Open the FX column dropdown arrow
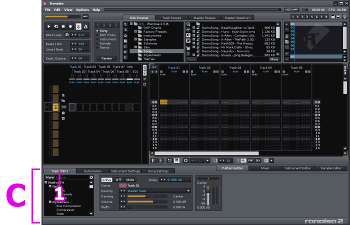 [271, 160]
